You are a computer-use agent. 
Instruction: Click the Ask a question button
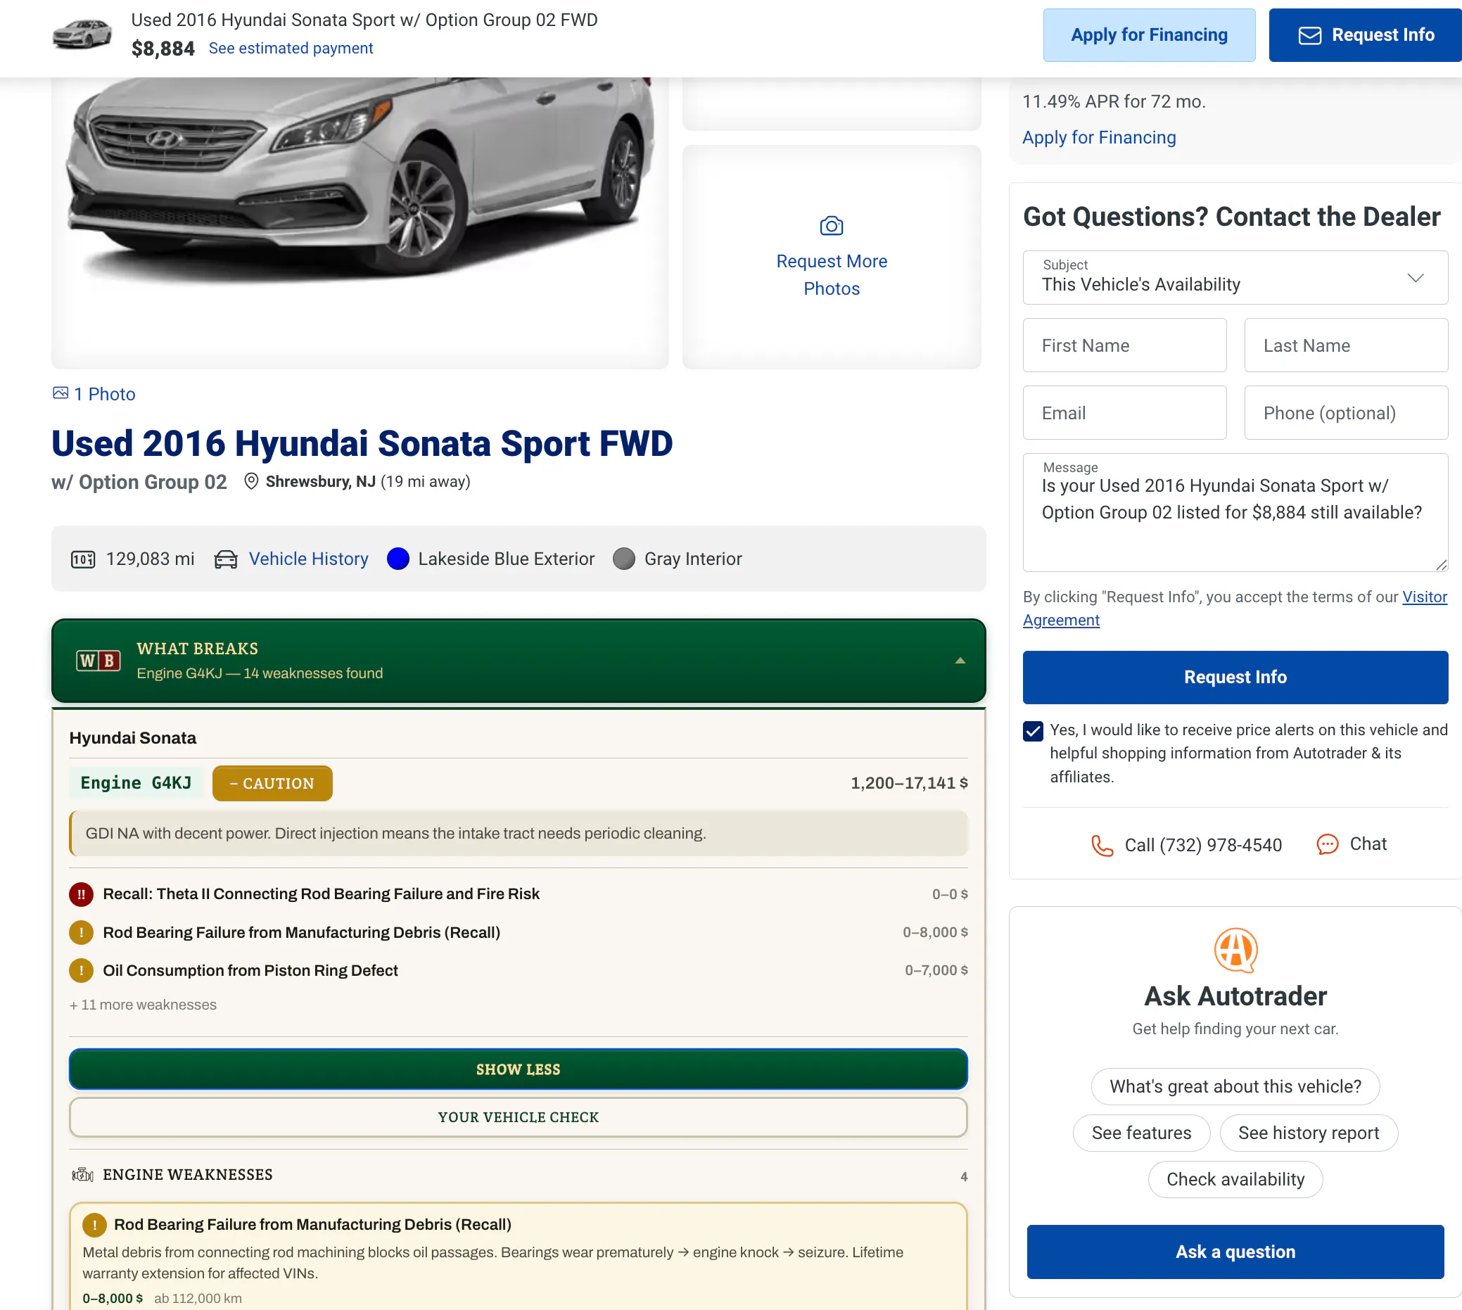tap(1235, 1252)
